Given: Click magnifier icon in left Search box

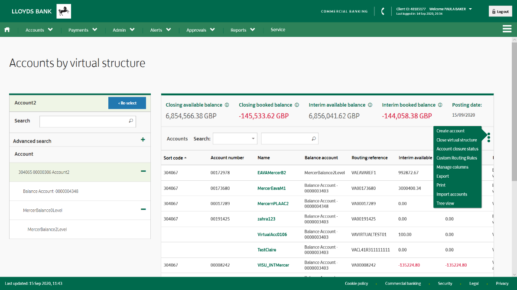Looking at the screenshot, I should [131, 121].
